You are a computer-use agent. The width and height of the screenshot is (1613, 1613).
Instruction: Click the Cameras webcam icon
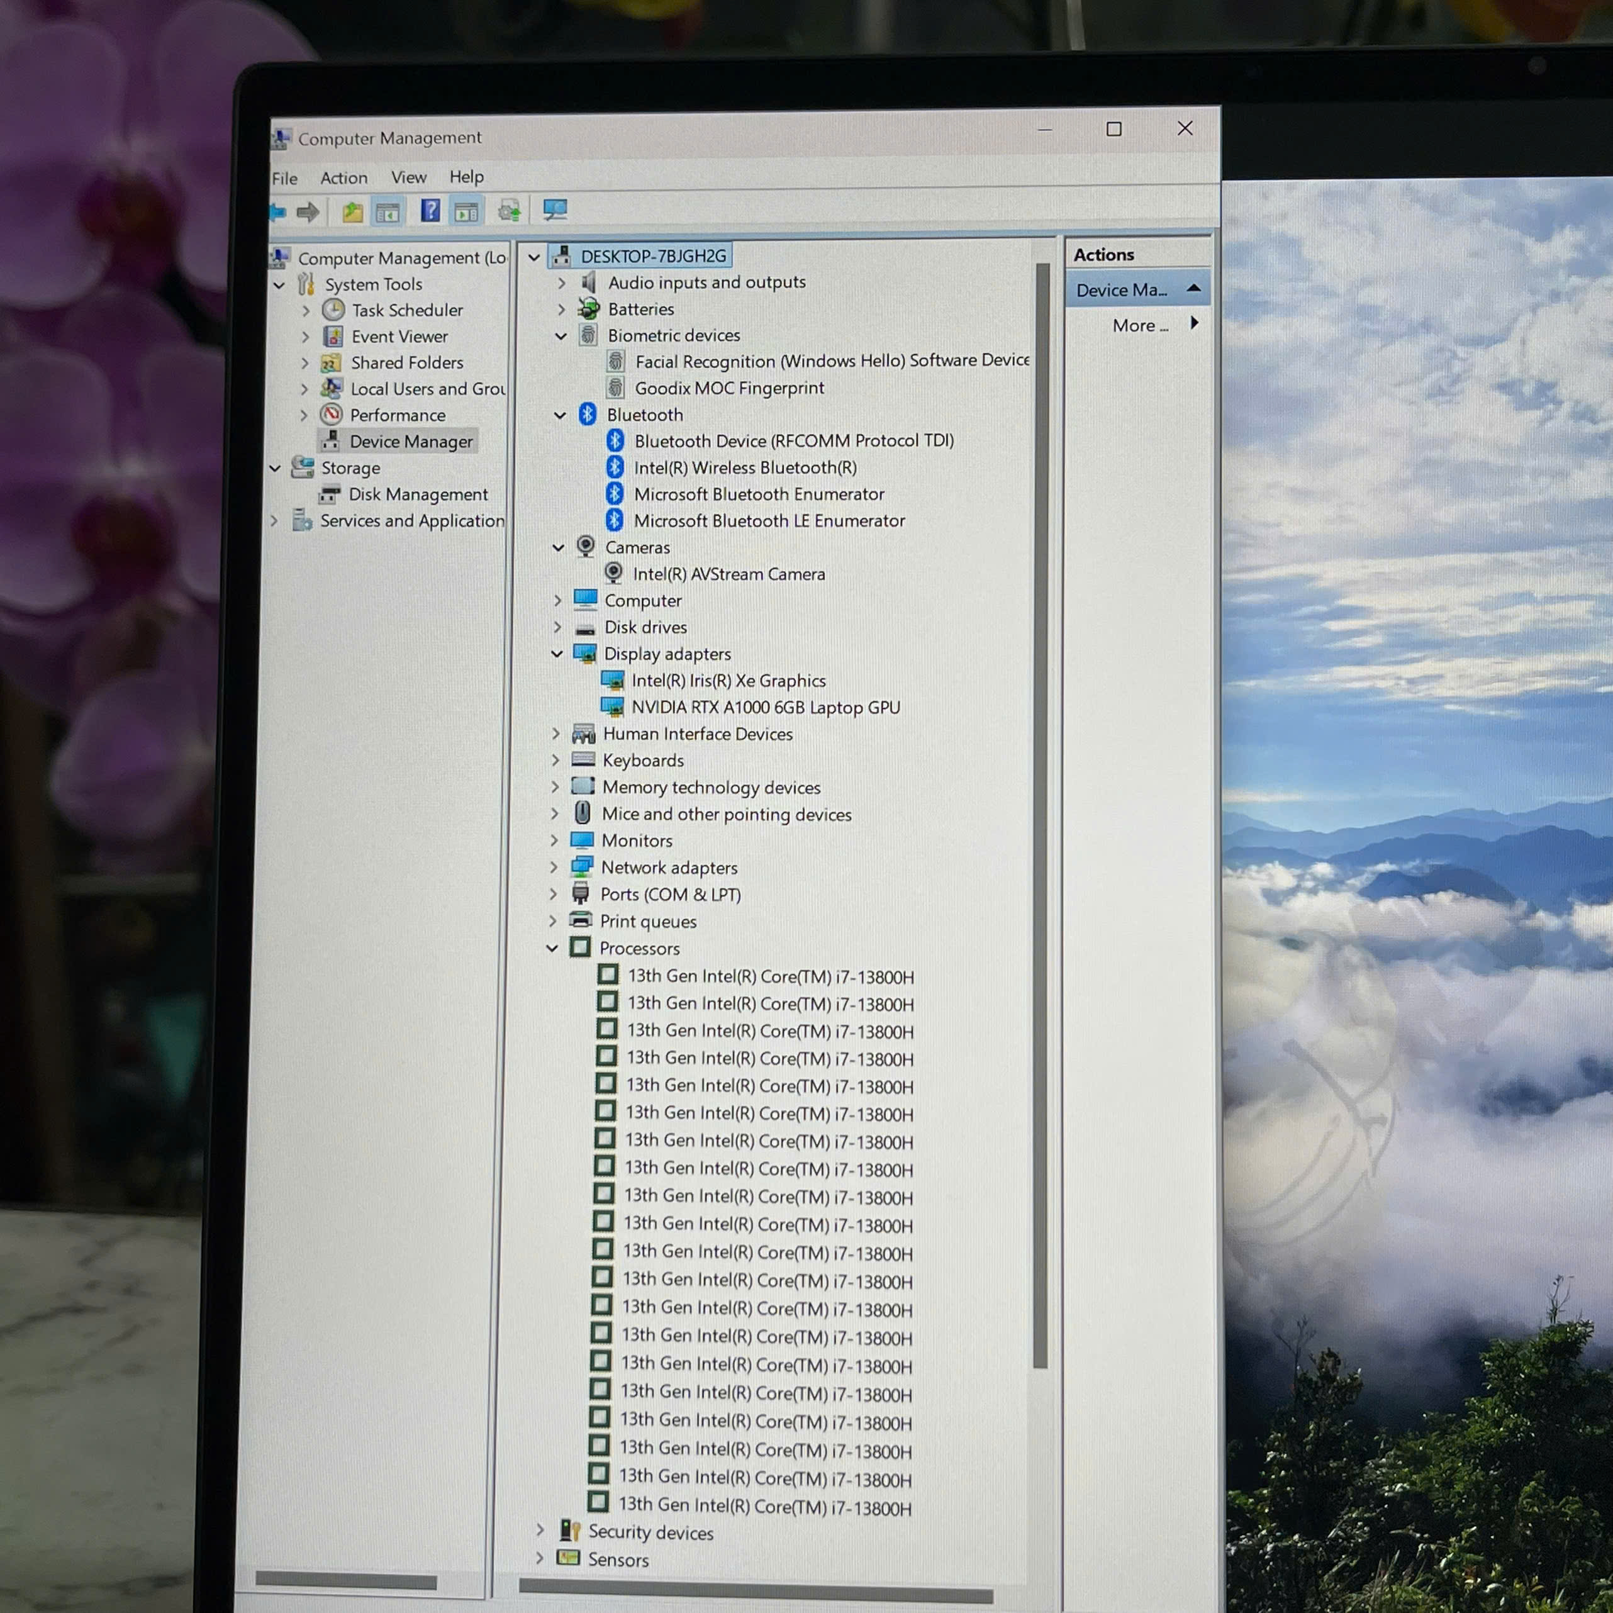point(586,546)
